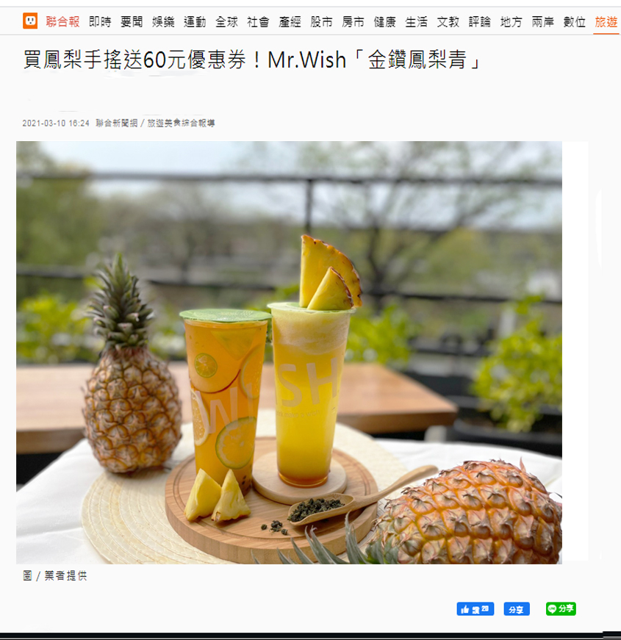Share the article via blue Facebook share button

[x=517, y=609]
